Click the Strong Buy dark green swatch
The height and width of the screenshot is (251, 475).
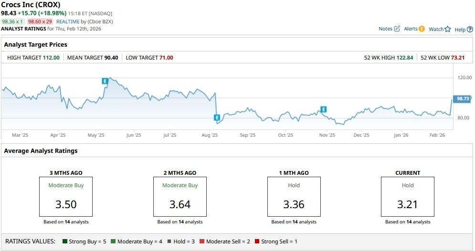tap(65, 241)
